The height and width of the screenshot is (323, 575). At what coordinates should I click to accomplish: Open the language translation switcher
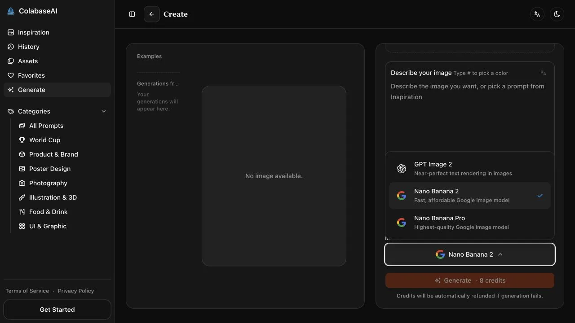537,14
